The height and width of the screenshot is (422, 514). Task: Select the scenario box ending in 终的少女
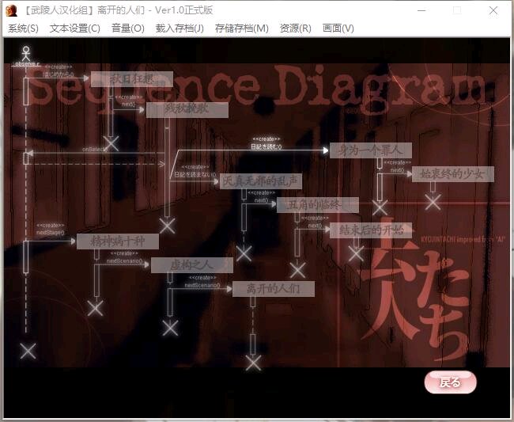pyautogui.click(x=453, y=174)
